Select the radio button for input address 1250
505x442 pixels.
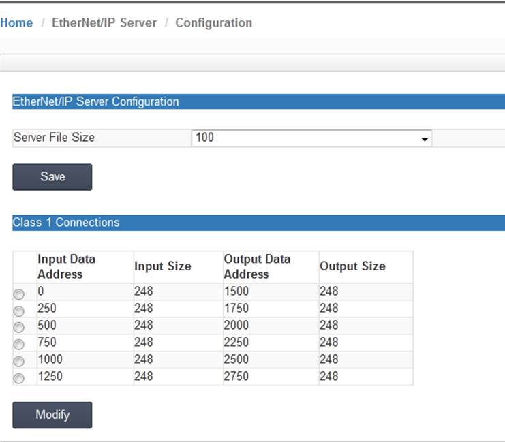coord(18,378)
